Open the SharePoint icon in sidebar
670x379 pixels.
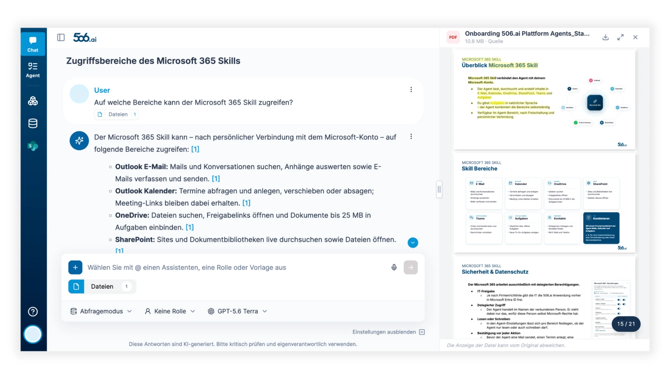[33, 146]
